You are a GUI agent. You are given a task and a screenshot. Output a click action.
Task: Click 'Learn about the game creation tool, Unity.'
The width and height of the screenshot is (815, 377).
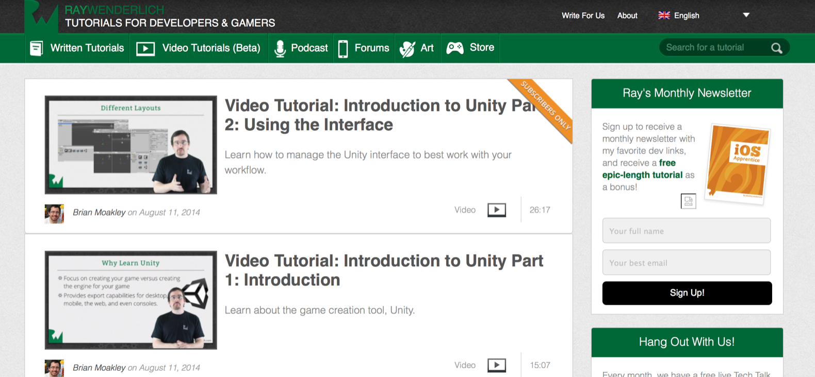320,310
